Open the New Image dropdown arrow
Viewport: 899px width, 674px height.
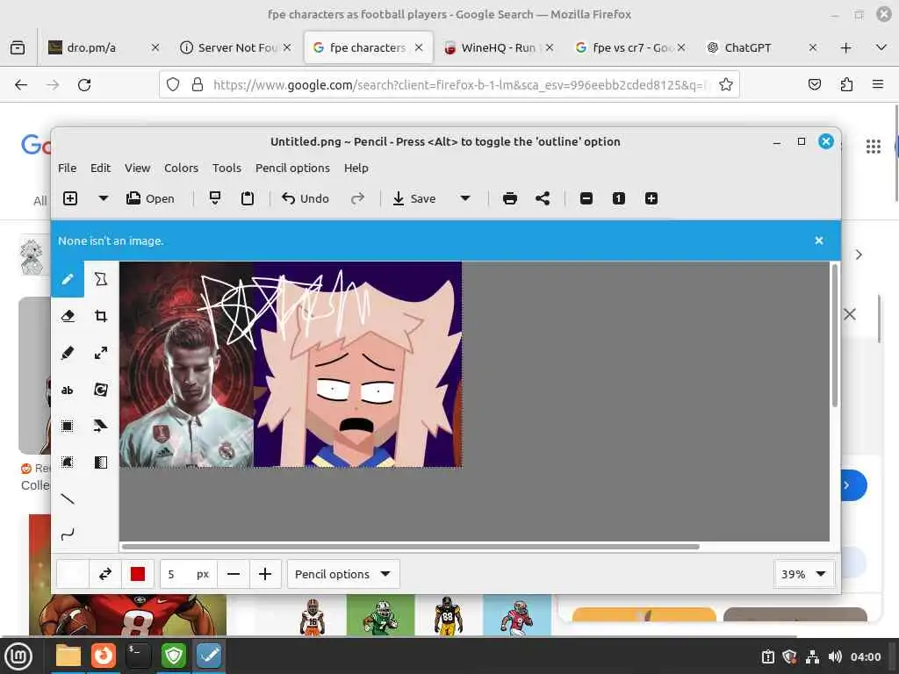(x=104, y=198)
